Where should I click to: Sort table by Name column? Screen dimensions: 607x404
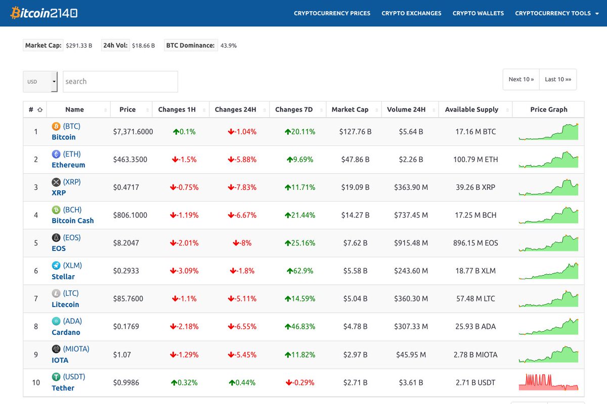[79, 110]
